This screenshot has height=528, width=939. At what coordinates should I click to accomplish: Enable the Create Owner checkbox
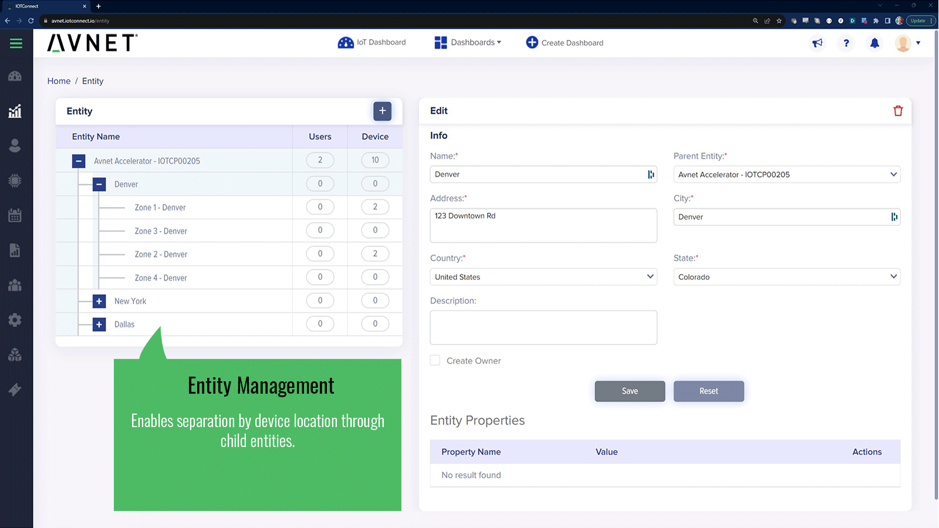coord(435,360)
